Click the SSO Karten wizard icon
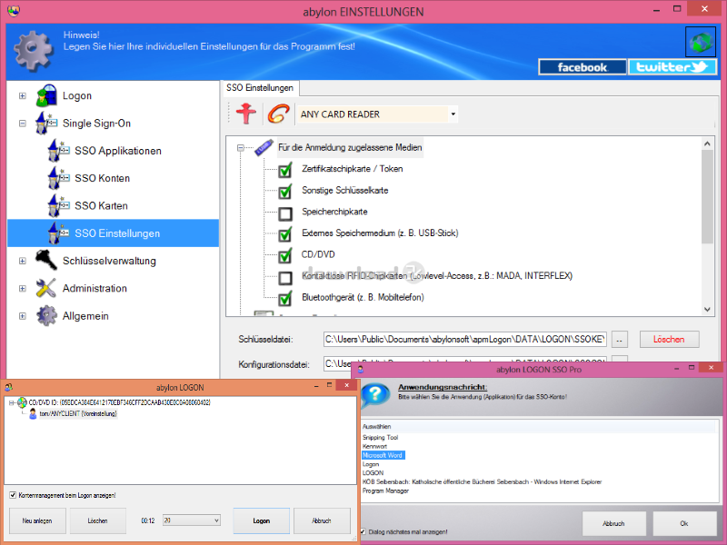727x545 pixels. 58,206
